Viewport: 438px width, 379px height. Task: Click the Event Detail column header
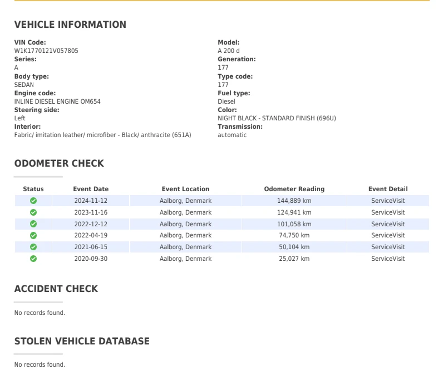tap(388, 189)
